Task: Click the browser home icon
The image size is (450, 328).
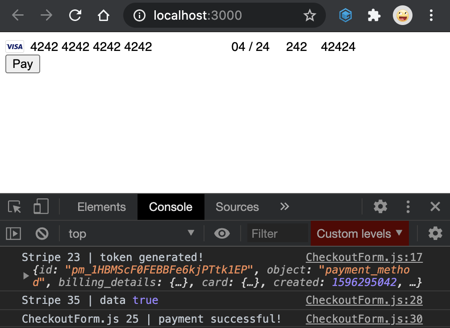Action: [x=103, y=15]
